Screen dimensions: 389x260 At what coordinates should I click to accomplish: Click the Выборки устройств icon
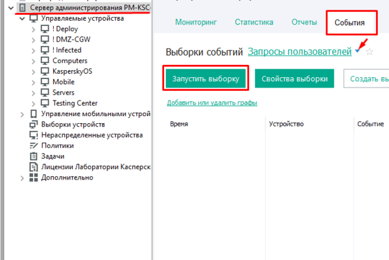pyautogui.click(x=34, y=124)
